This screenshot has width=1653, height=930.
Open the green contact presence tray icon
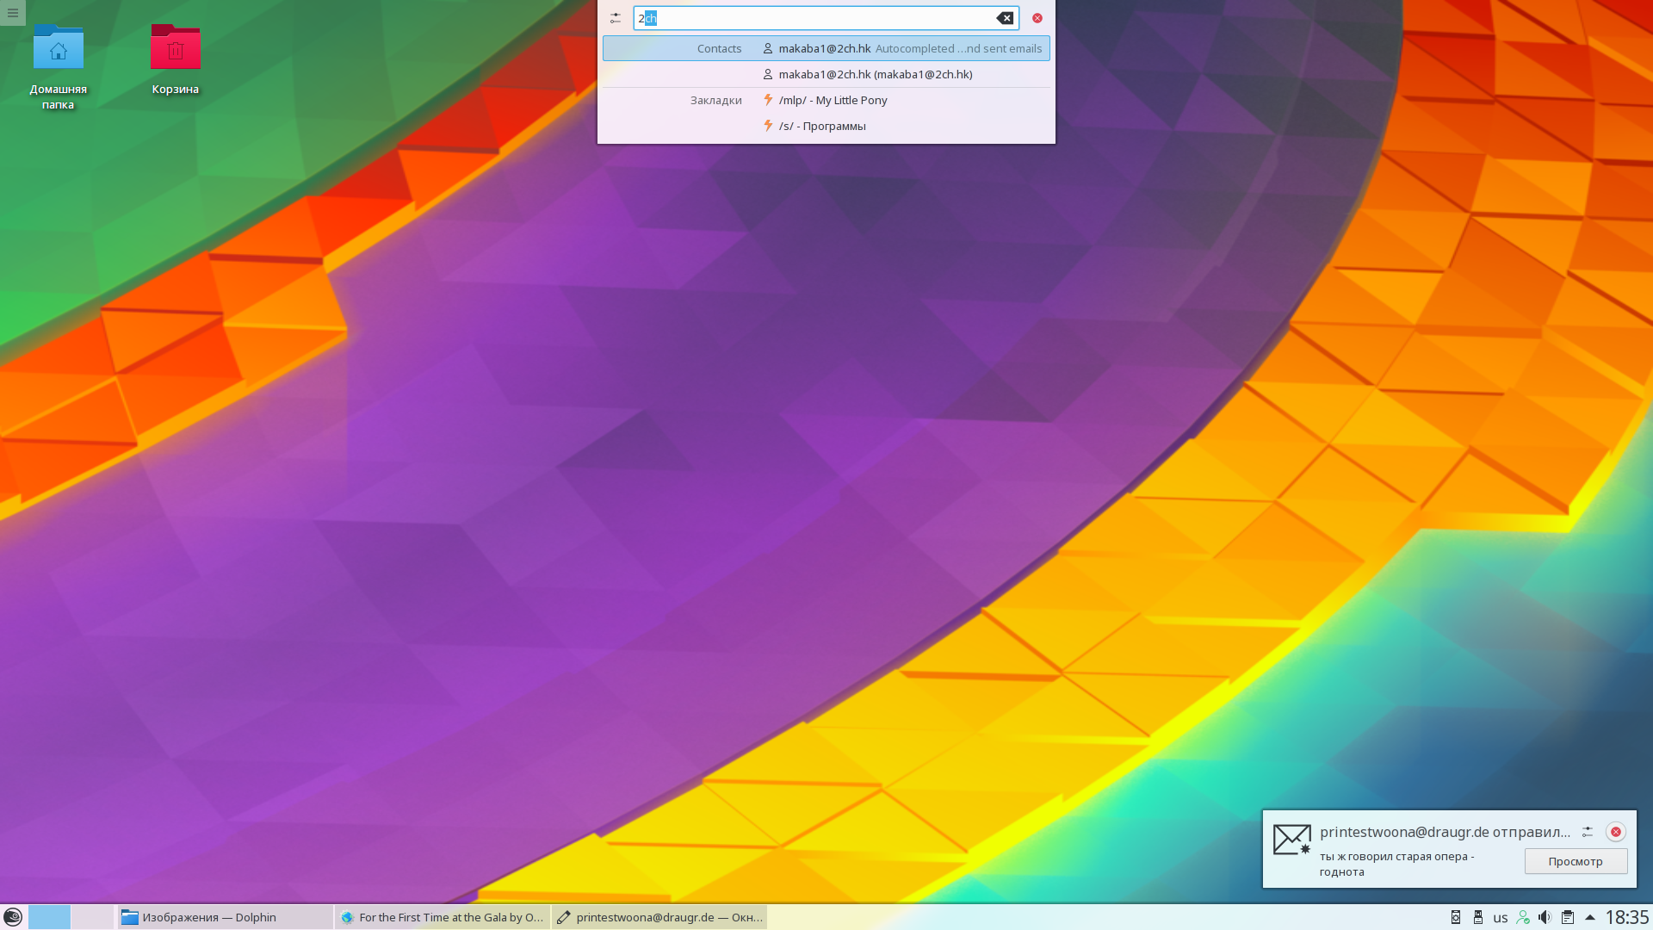pyautogui.click(x=1523, y=917)
